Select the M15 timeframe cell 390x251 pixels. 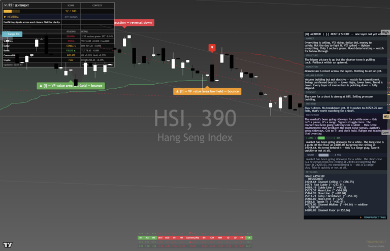(160, 238)
